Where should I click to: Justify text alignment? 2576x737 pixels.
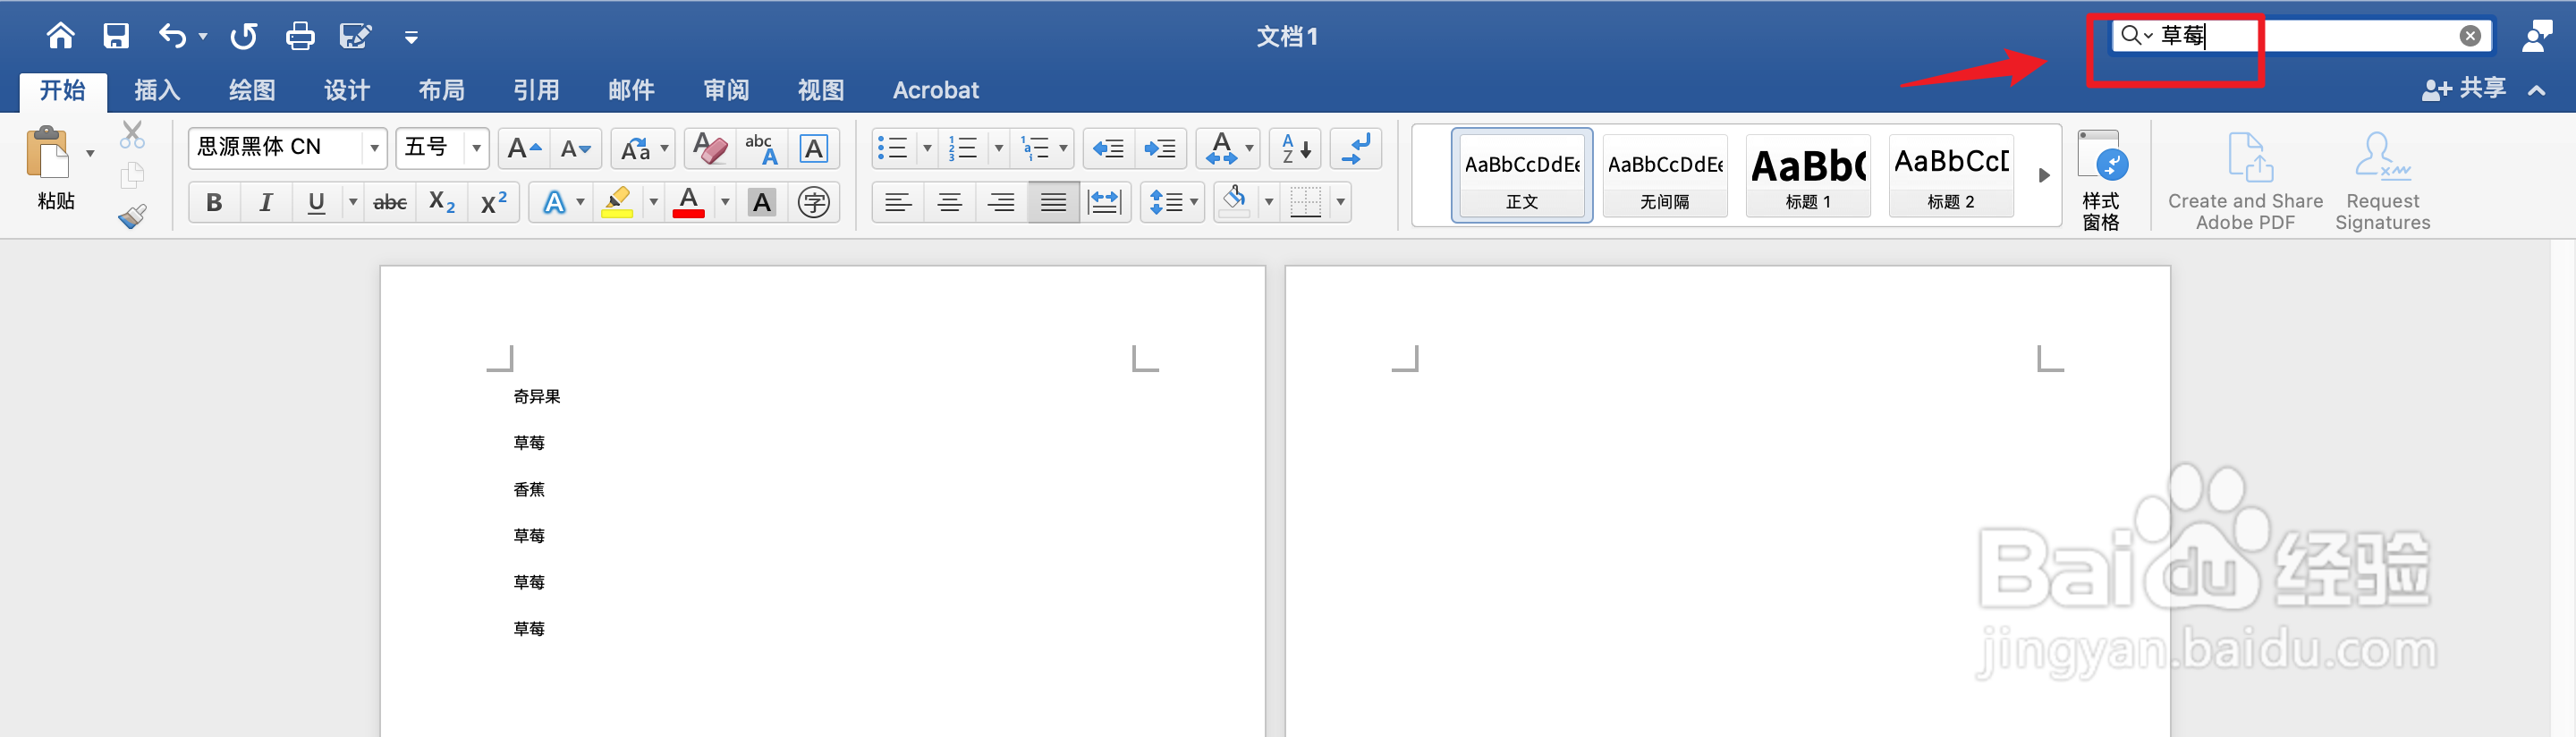1053,203
